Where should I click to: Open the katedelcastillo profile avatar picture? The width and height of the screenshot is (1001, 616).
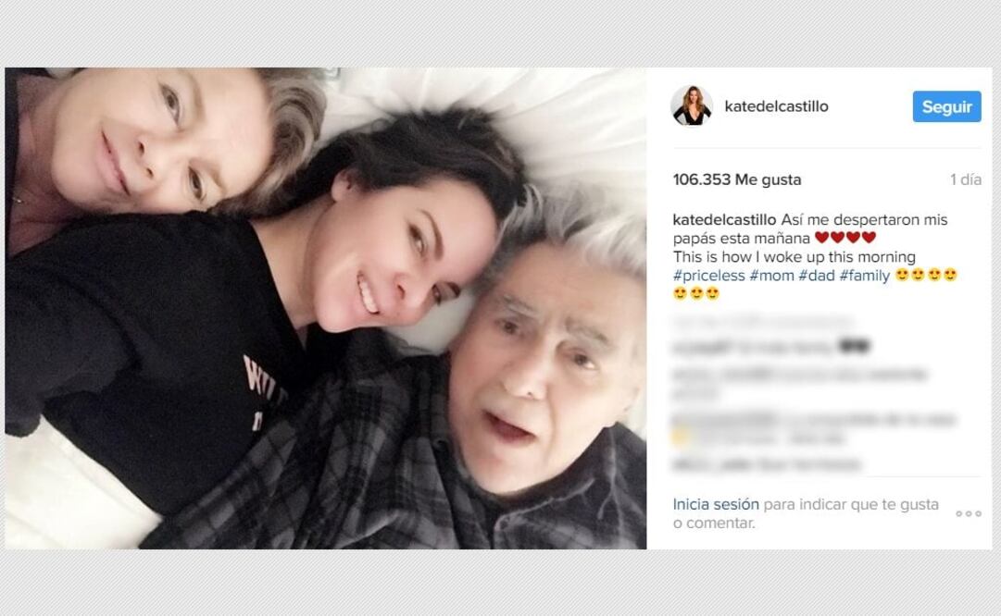coord(692,105)
